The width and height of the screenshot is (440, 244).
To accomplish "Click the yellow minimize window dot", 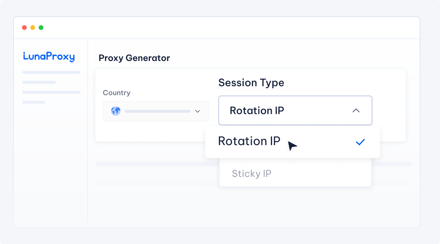I will 33,28.
